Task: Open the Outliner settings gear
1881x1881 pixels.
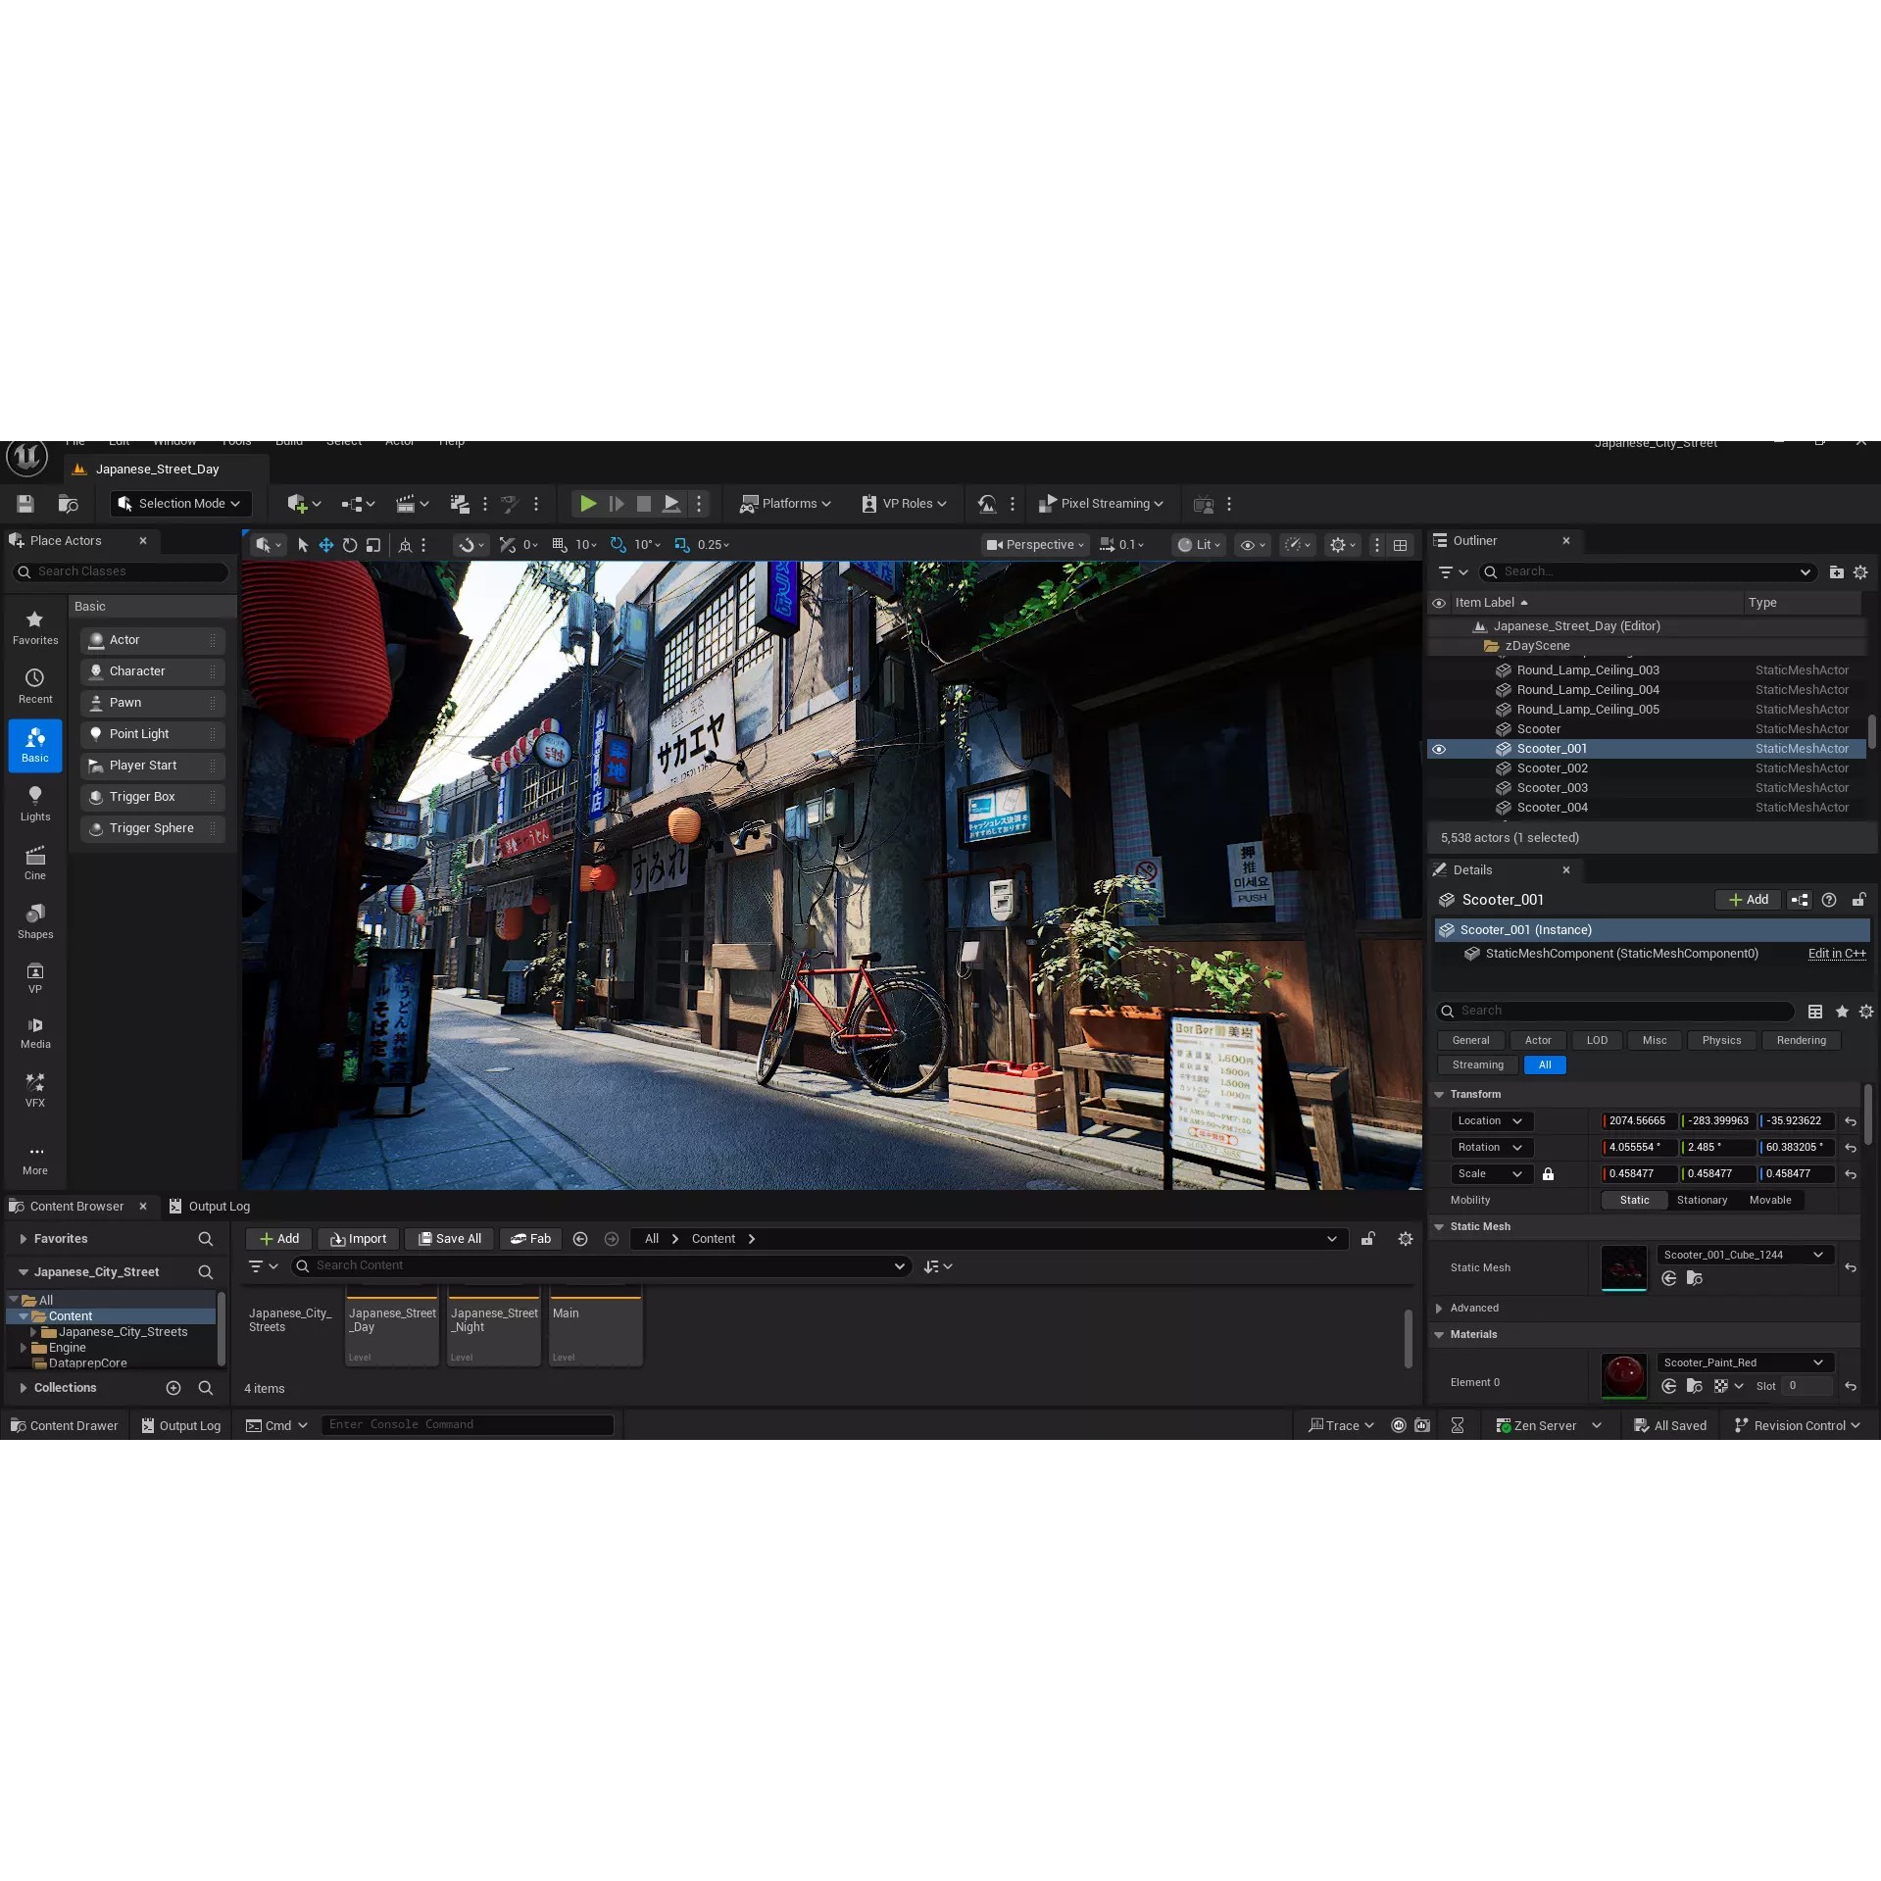Action: click(x=1859, y=571)
